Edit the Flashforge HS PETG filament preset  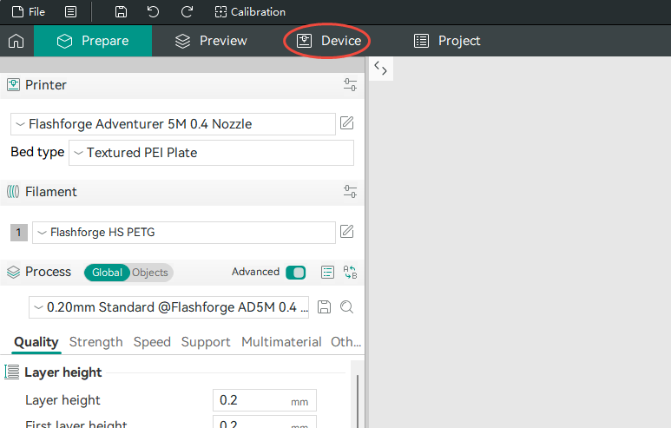(x=346, y=232)
